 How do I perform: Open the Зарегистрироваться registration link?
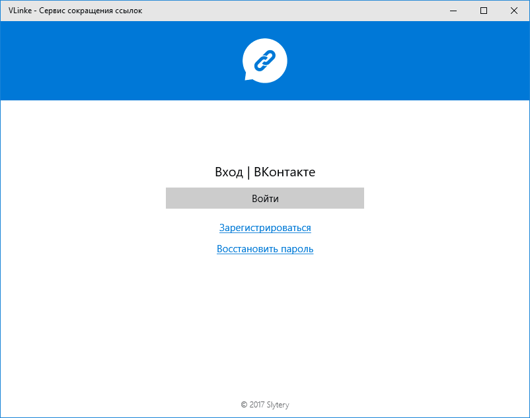point(265,228)
